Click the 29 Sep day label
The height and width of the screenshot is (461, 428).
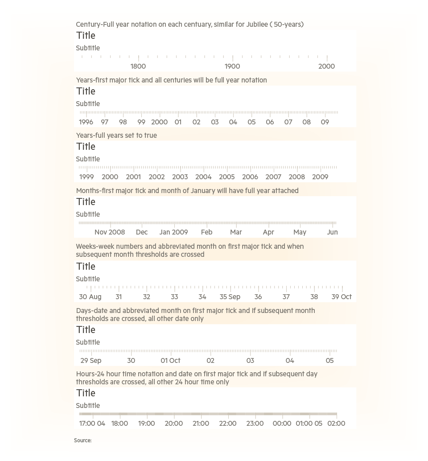91,360
